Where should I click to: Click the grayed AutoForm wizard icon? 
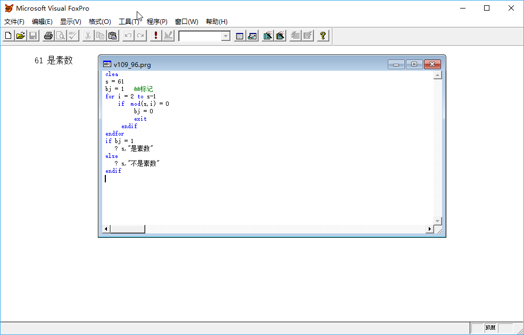(x=295, y=36)
